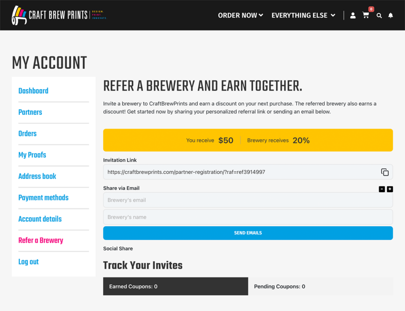Viewport: 405px width, 311px height.
Task: Click the search magnifier icon
Action: point(379,16)
